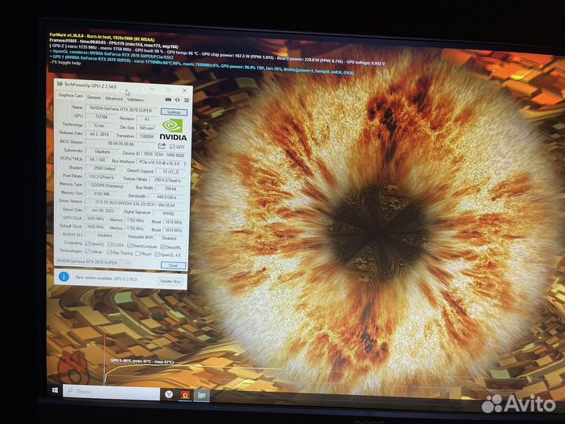
Task: Click the Name field NVIDIA GeForce RTX 2070 SUPER
Action: [x=121, y=109]
